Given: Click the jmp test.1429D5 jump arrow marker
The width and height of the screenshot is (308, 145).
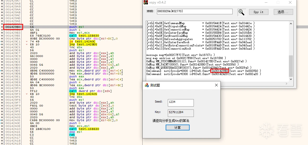Looking at the screenshot, I should point(27,45).
